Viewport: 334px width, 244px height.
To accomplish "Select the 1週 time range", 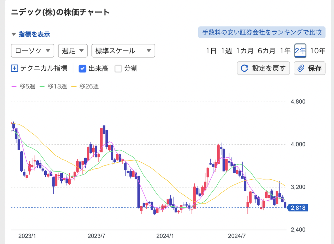I will click(x=226, y=51).
